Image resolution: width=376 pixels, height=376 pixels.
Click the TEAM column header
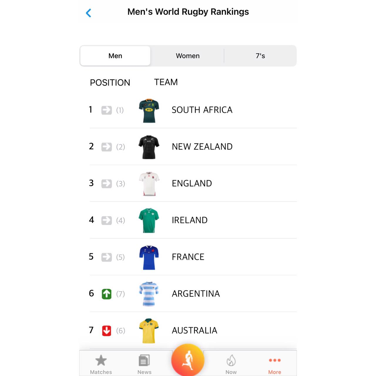tap(166, 82)
